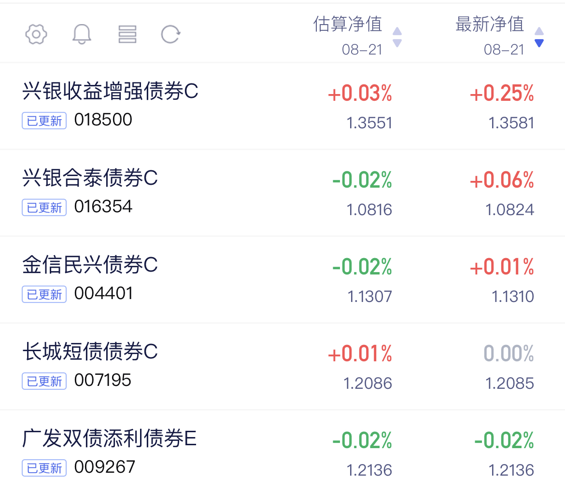Tap 已更新 badge beside code 009267
Image resolution: width=565 pixels, height=493 pixels.
tap(44, 468)
